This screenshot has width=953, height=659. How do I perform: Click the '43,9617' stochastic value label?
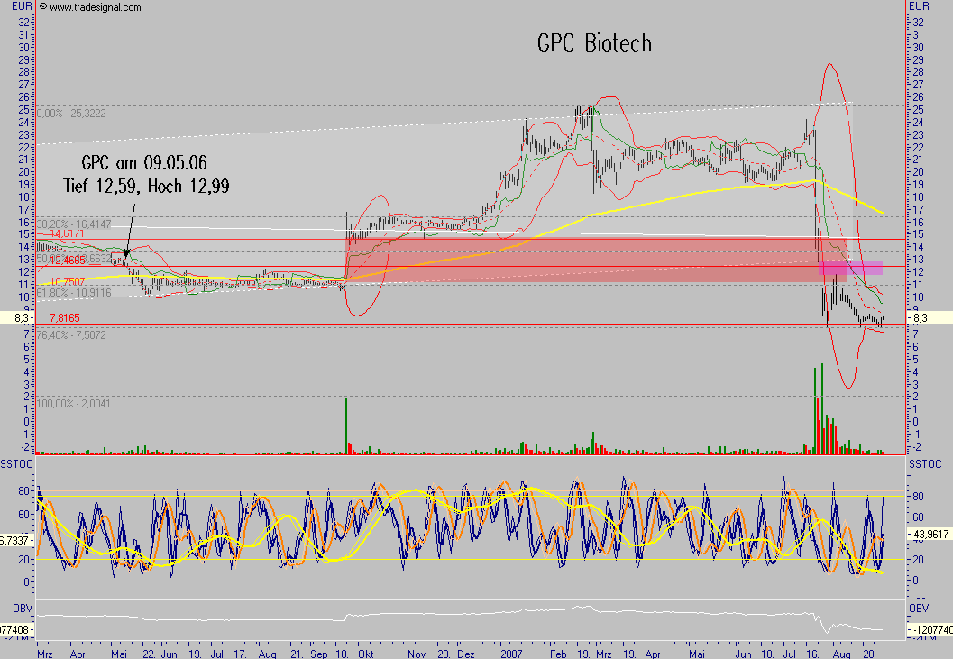(x=930, y=535)
